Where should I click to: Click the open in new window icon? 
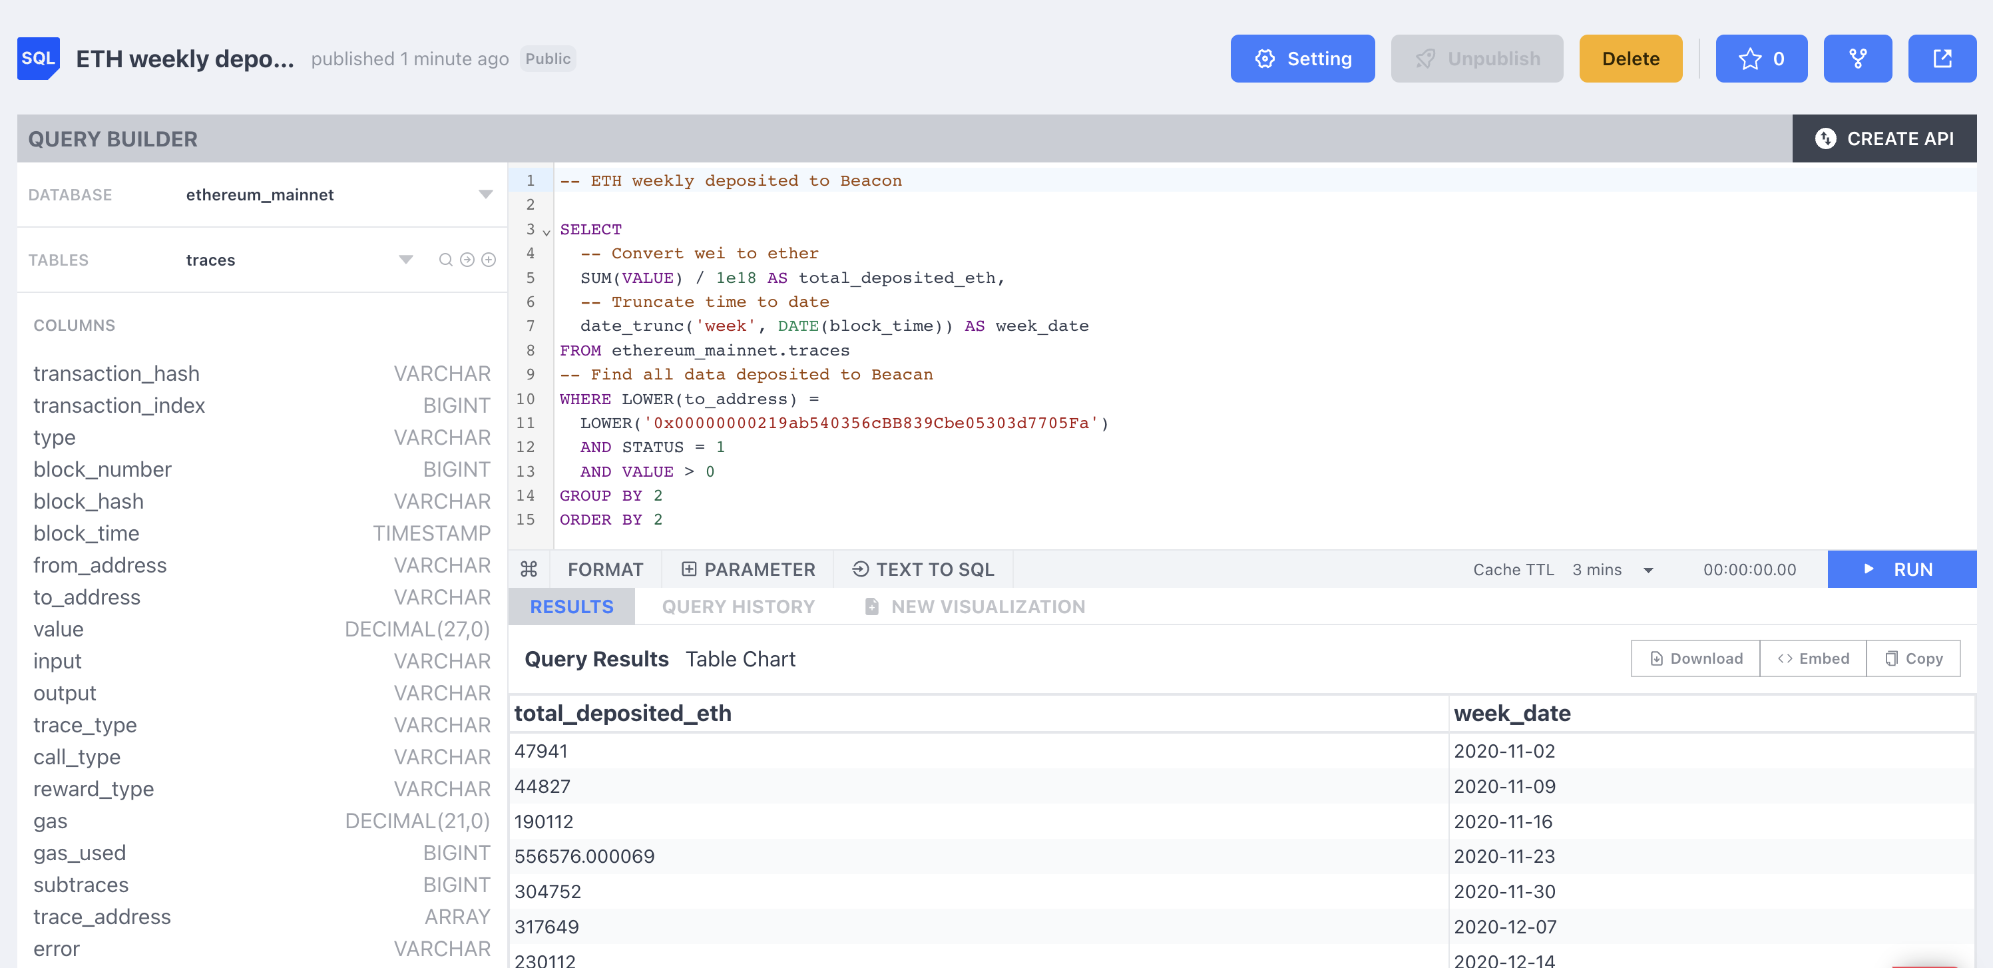click(1941, 59)
